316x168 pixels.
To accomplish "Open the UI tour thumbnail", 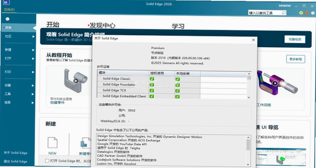I will [x=281, y=157].
